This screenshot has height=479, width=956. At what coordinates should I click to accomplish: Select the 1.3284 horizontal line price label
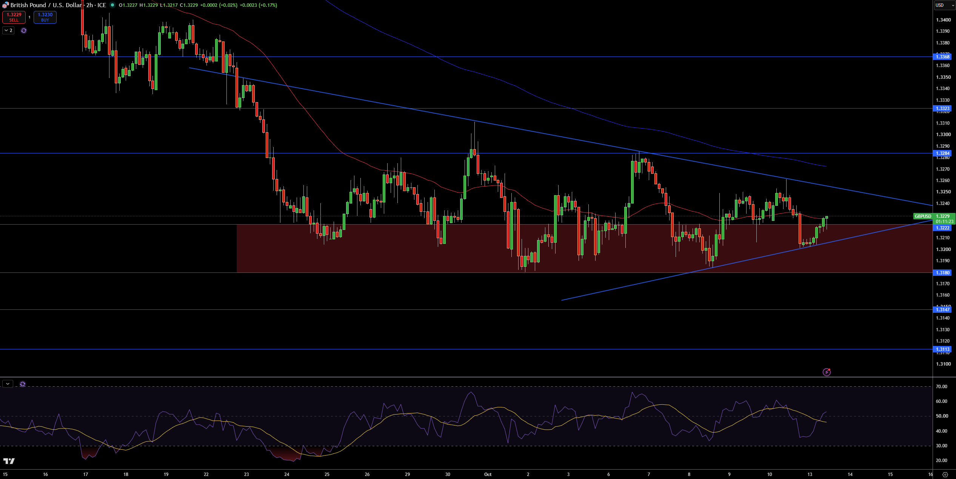pyautogui.click(x=942, y=153)
